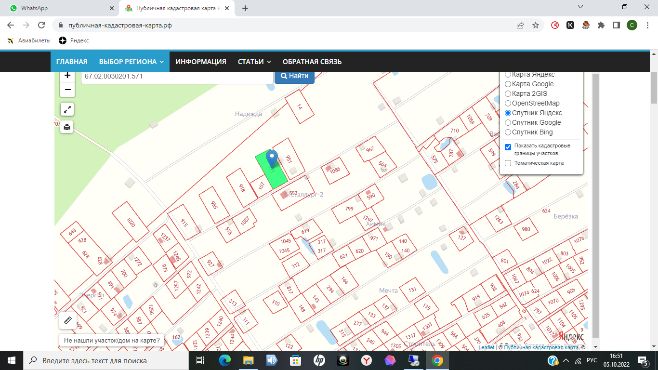
Task: Click the map zoom out minus button
Action: click(x=67, y=90)
